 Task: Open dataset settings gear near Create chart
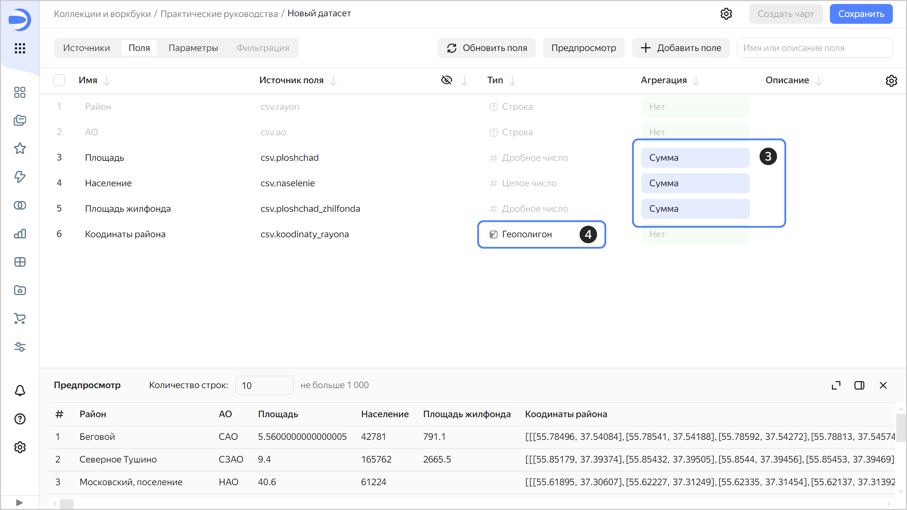726,14
